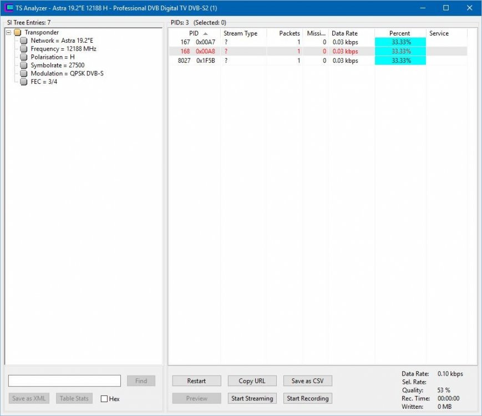Click Save as CSV button
The width and height of the screenshot is (482, 416).
tap(308, 381)
